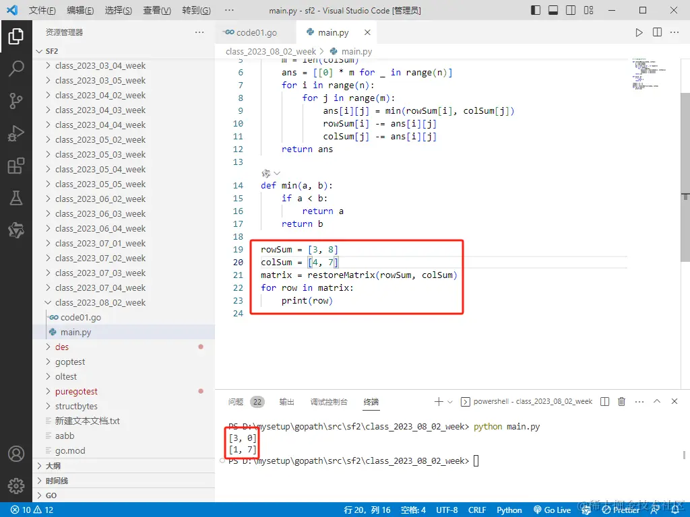
Task: Change indentation via 空格: 4
Action: coord(413,510)
